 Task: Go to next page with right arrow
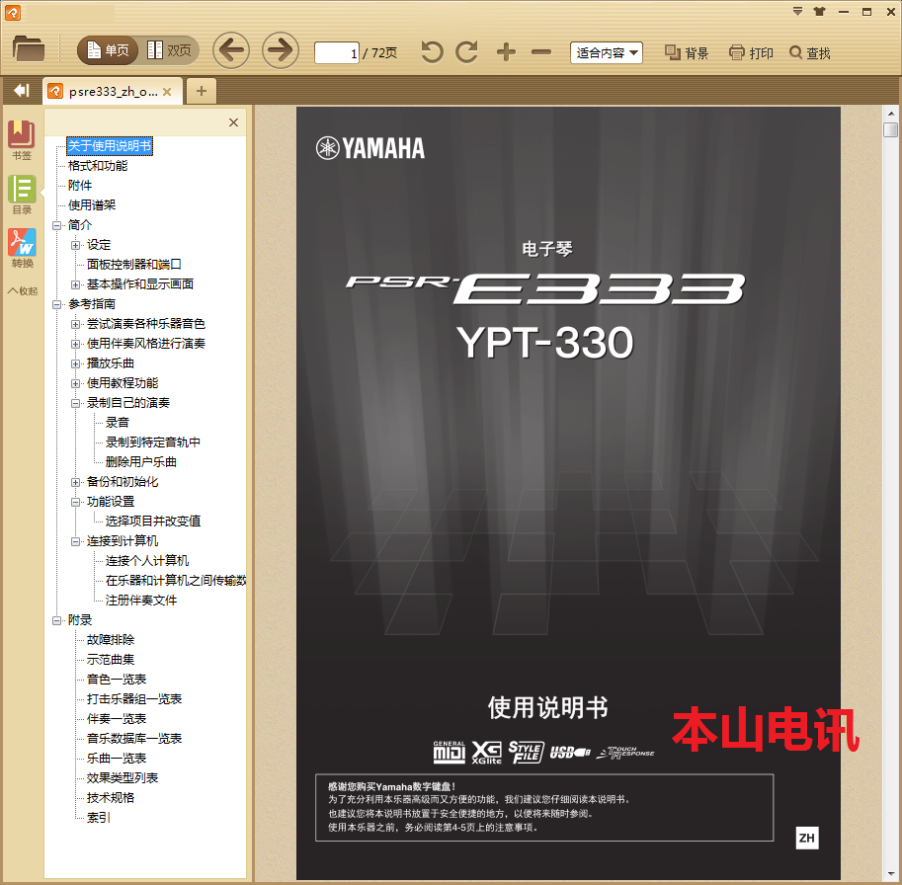point(281,50)
